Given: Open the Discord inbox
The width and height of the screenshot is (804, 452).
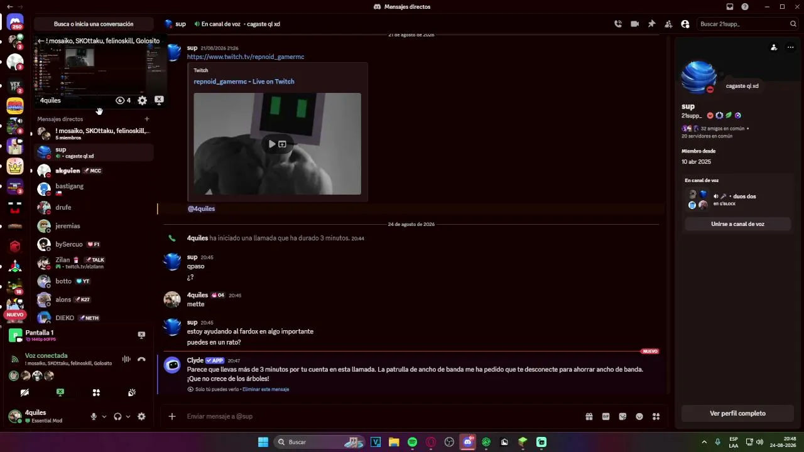Looking at the screenshot, I should (x=730, y=7).
